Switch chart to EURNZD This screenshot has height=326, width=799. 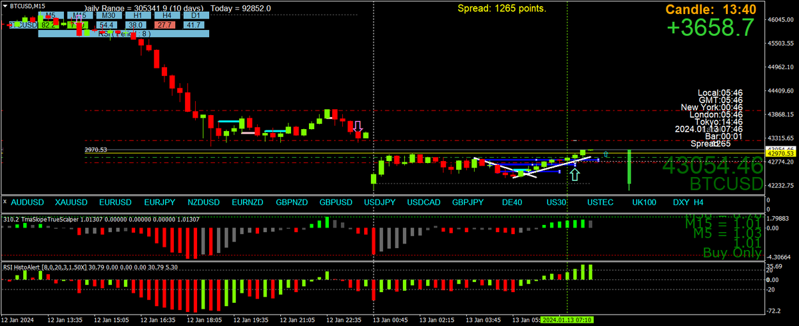pyautogui.click(x=247, y=201)
